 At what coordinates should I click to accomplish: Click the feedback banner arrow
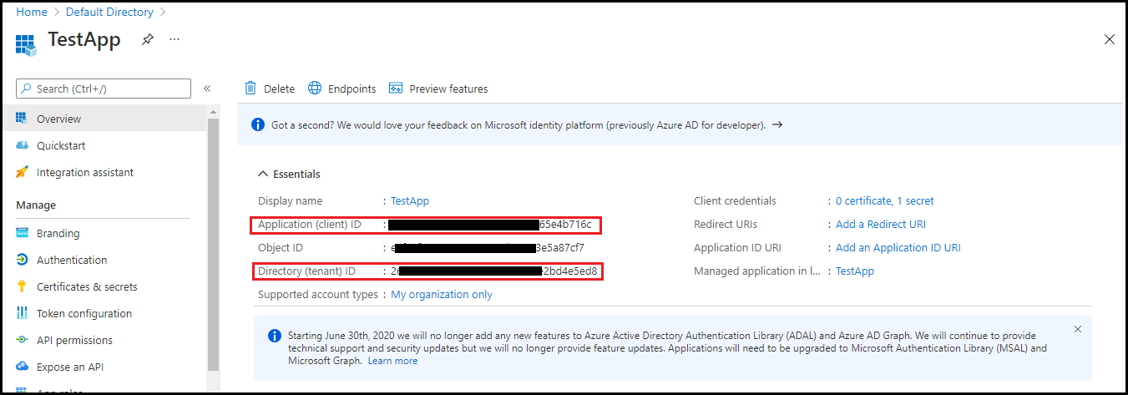click(x=776, y=124)
